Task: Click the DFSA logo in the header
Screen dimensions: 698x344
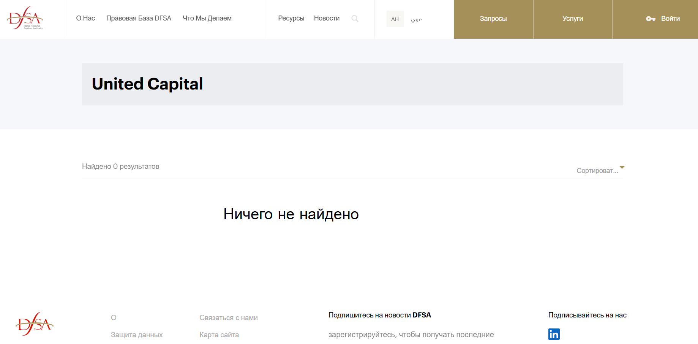Action: pos(25,18)
